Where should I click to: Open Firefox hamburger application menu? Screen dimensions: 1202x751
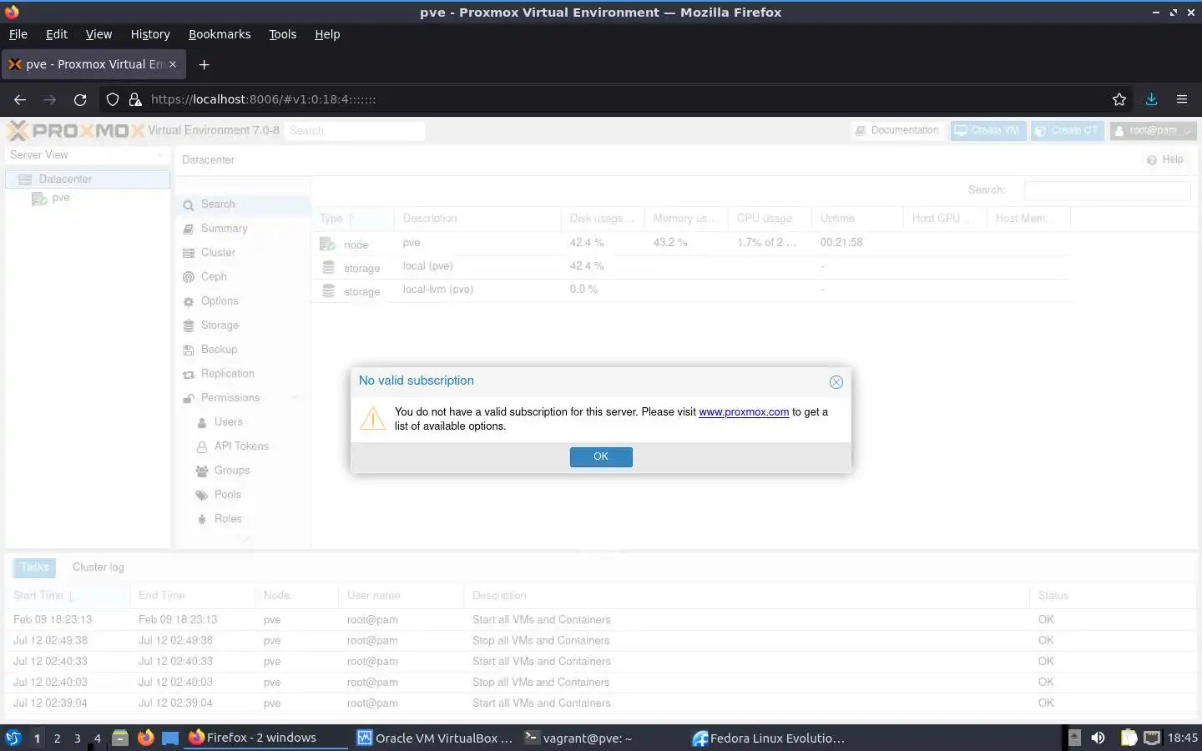pos(1182,99)
